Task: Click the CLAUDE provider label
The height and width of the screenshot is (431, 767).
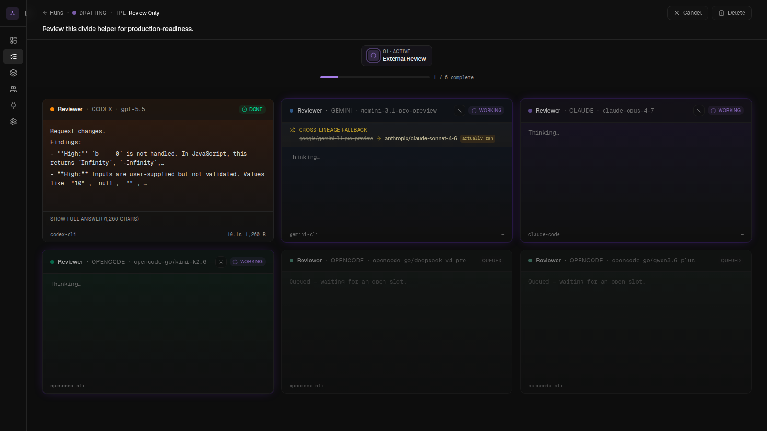Action: pyautogui.click(x=581, y=111)
